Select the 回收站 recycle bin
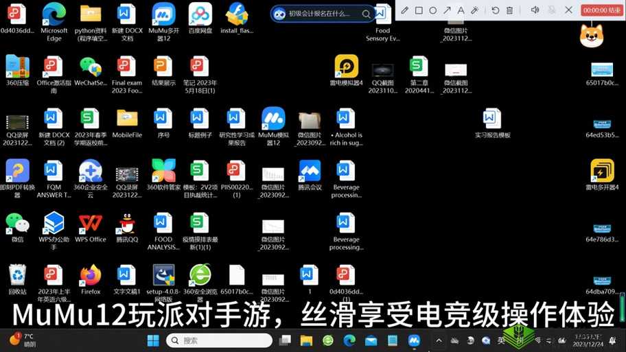626x352 pixels. [x=18, y=280]
